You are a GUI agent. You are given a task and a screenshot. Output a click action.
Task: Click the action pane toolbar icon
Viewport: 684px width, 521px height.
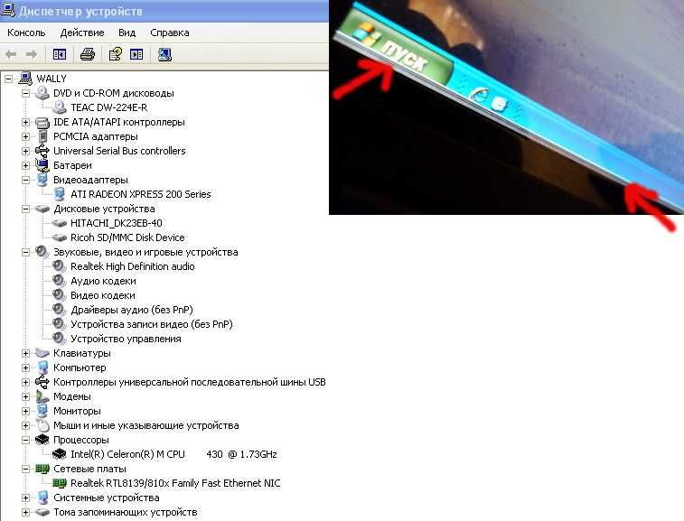(136, 54)
